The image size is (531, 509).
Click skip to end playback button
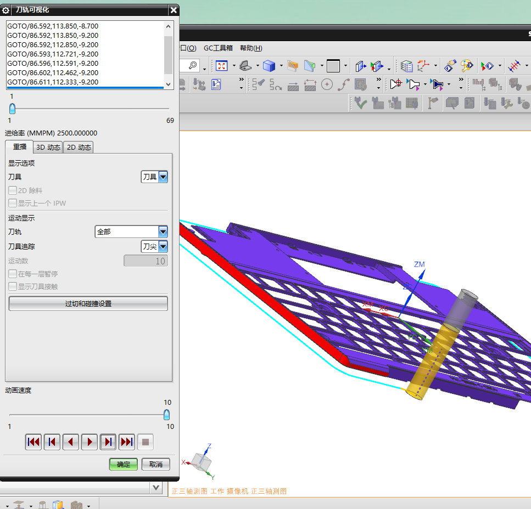(127, 442)
